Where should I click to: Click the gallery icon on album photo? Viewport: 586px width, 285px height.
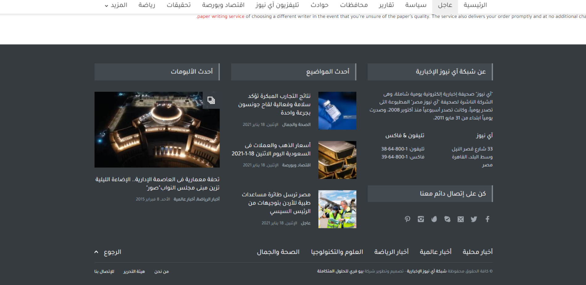click(211, 100)
